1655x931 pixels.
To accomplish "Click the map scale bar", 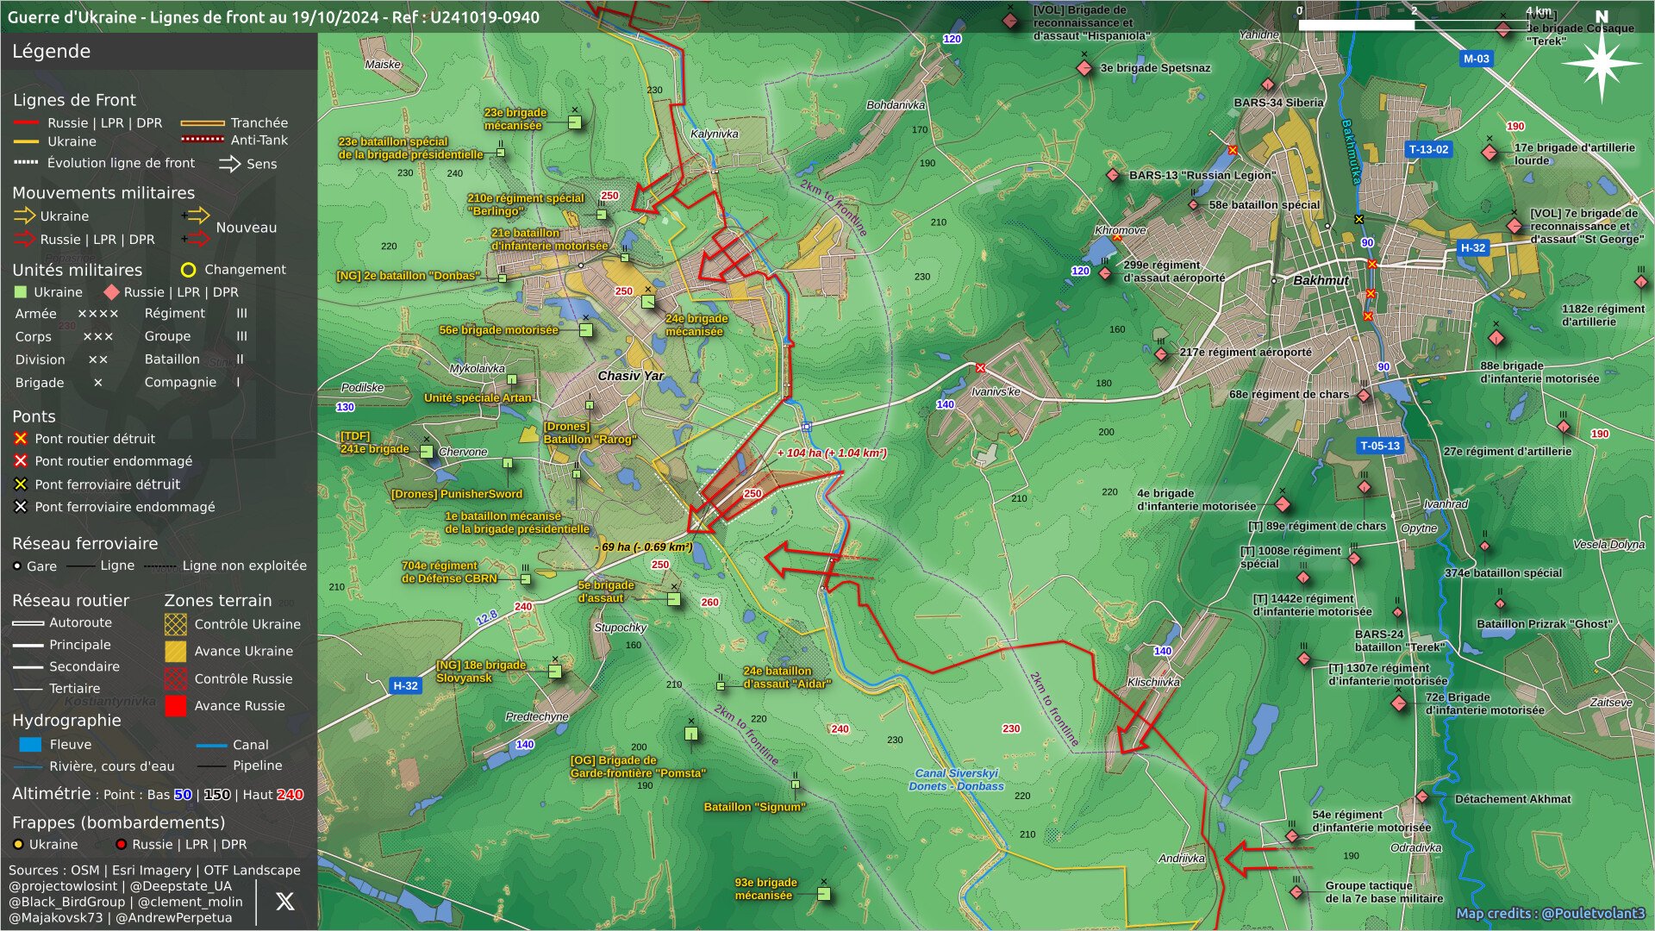I will tap(1414, 26).
